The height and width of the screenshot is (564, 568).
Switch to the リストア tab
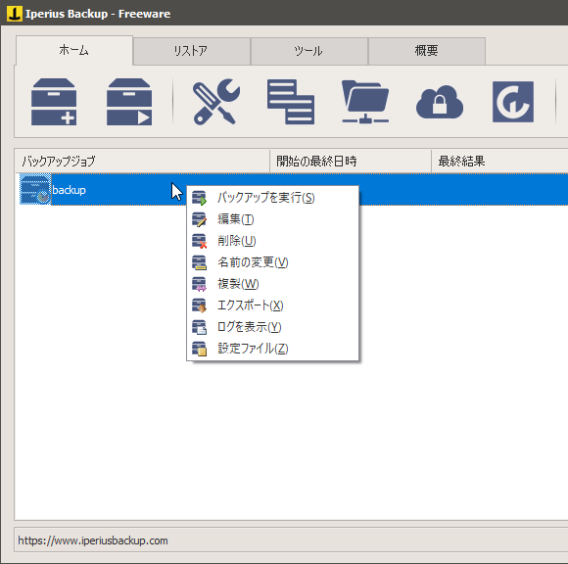click(x=191, y=51)
